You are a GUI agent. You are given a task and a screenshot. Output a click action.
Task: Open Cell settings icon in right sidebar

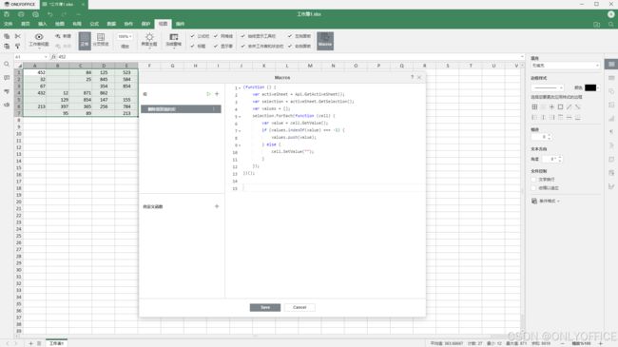(x=611, y=65)
